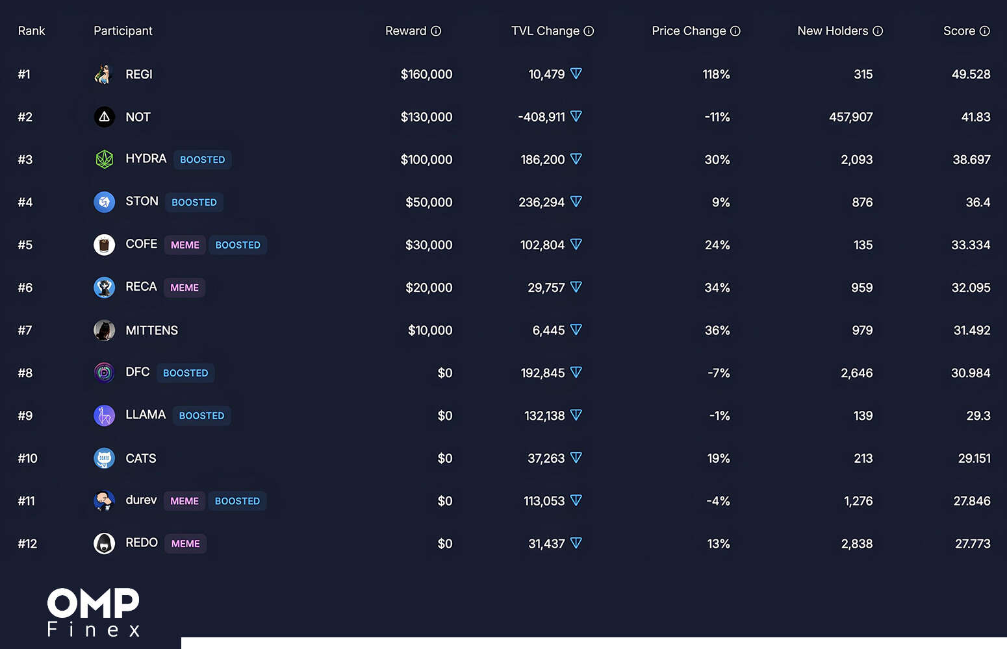Click the Price Change info icon
Image resolution: width=1007 pixels, height=649 pixels.
pyautogui.click(x=735, y=31)
